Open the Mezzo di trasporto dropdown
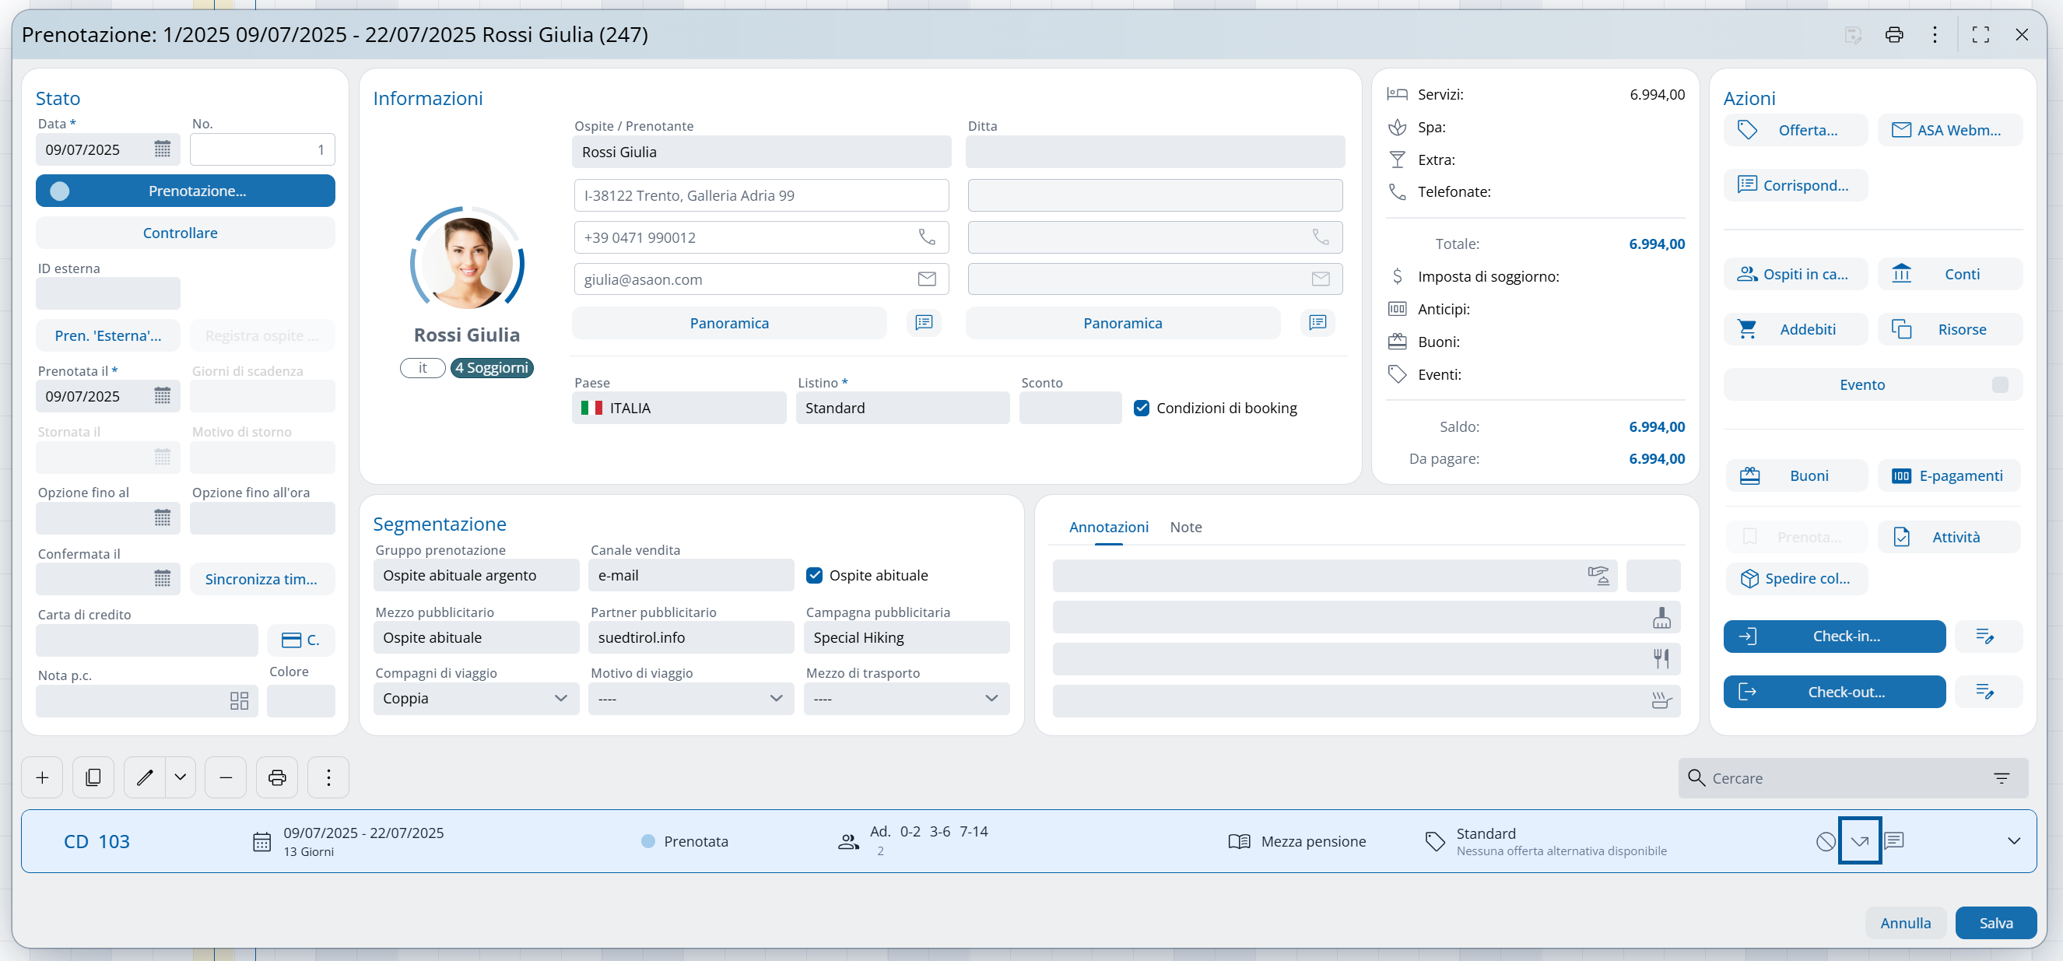The width and height of the screenshot is (2063, 961). tap(906, 698)
